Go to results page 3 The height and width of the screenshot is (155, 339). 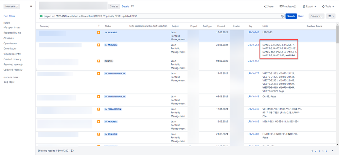click(319, 151)
